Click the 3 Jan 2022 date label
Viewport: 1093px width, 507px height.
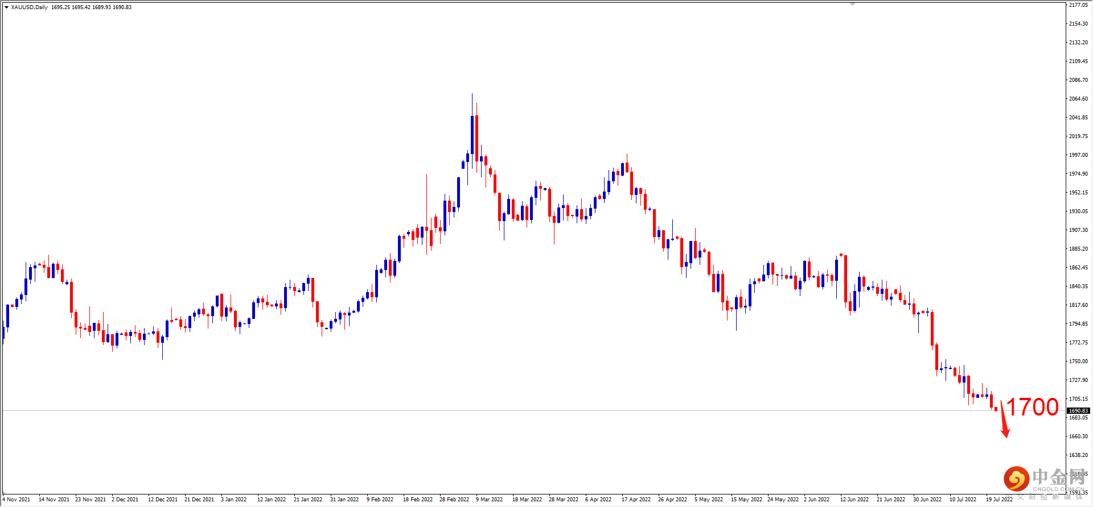point(234,499)
